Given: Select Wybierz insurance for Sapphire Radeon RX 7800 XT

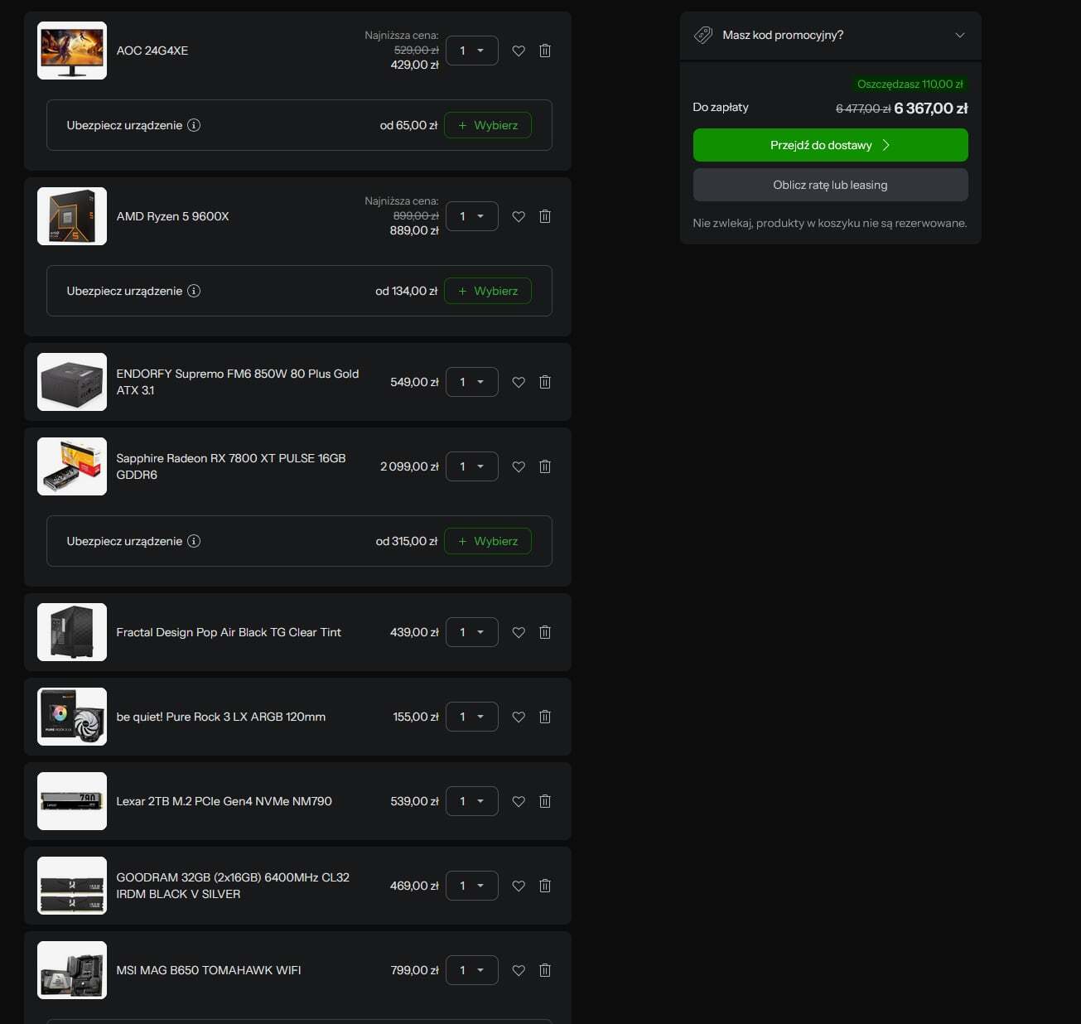Looking at the screenshot, I should click(x=488, y=541).
